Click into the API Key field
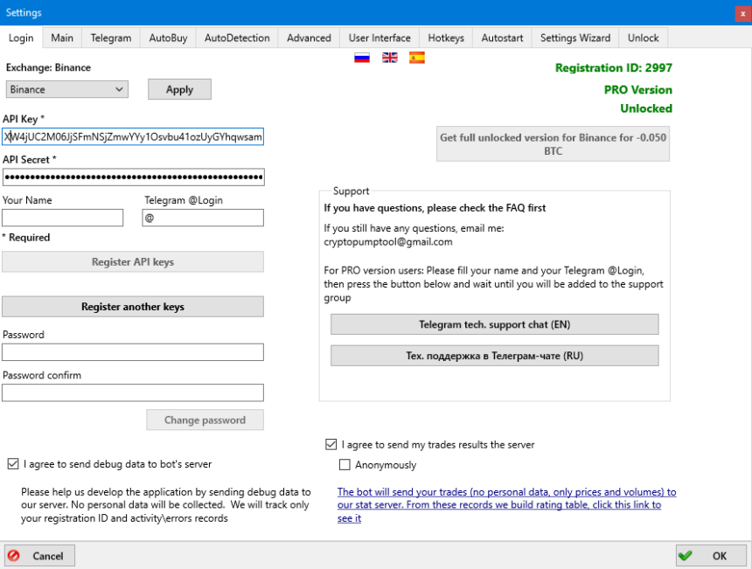The image size is (752, 569). pyautogui.click(x=133, y=137)
